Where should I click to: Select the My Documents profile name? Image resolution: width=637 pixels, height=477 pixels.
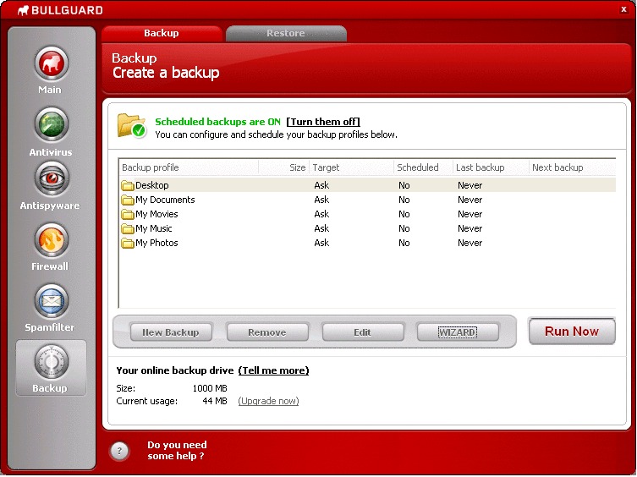165,200
